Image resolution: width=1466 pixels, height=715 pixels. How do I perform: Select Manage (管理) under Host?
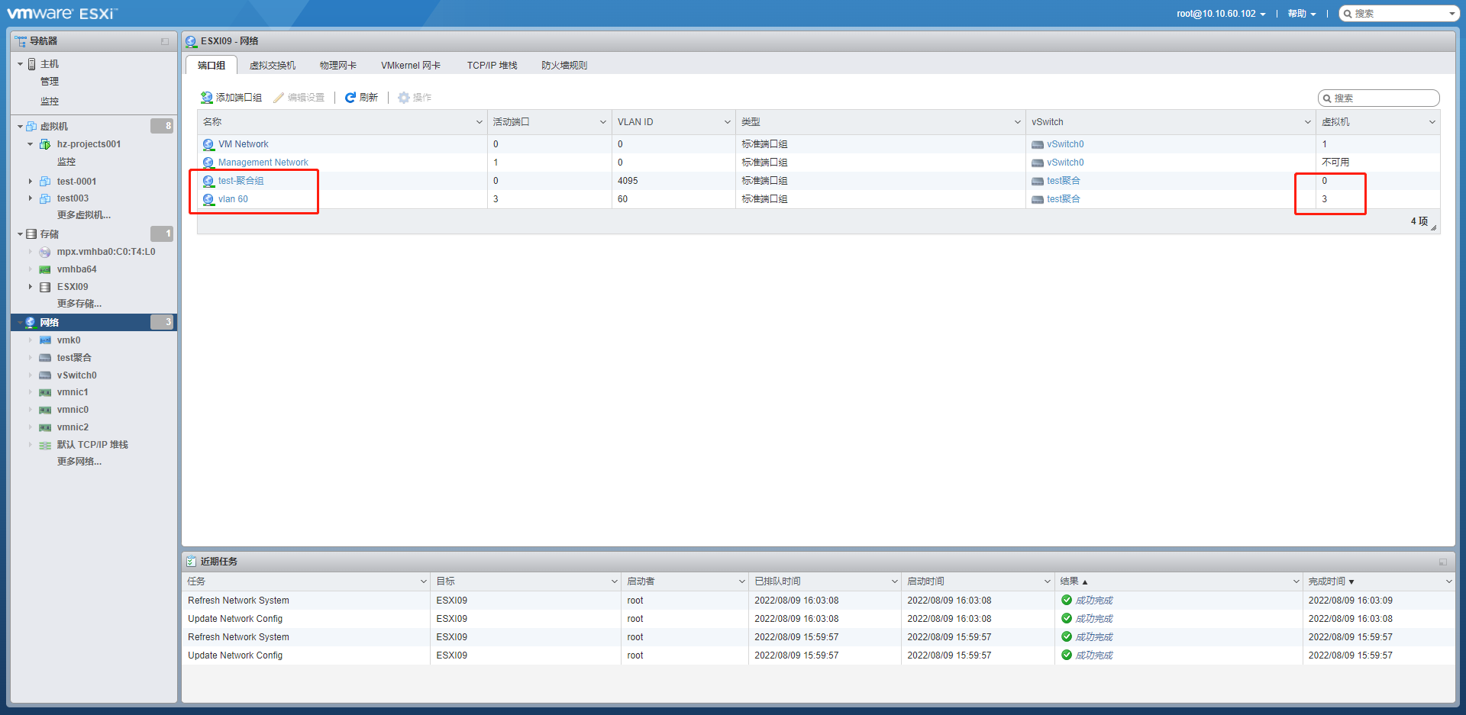coord(50,82)
